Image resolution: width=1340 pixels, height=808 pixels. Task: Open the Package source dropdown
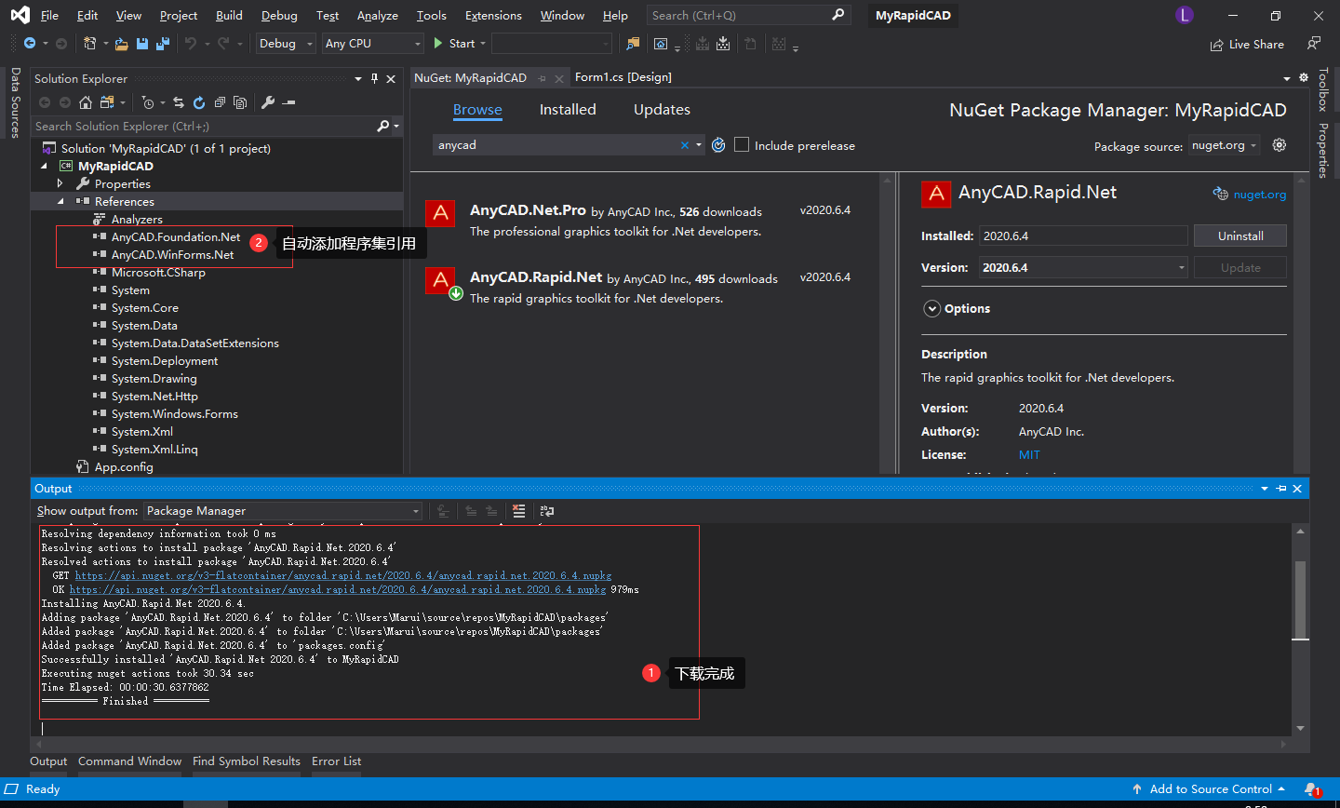[x=1225, y=145]
